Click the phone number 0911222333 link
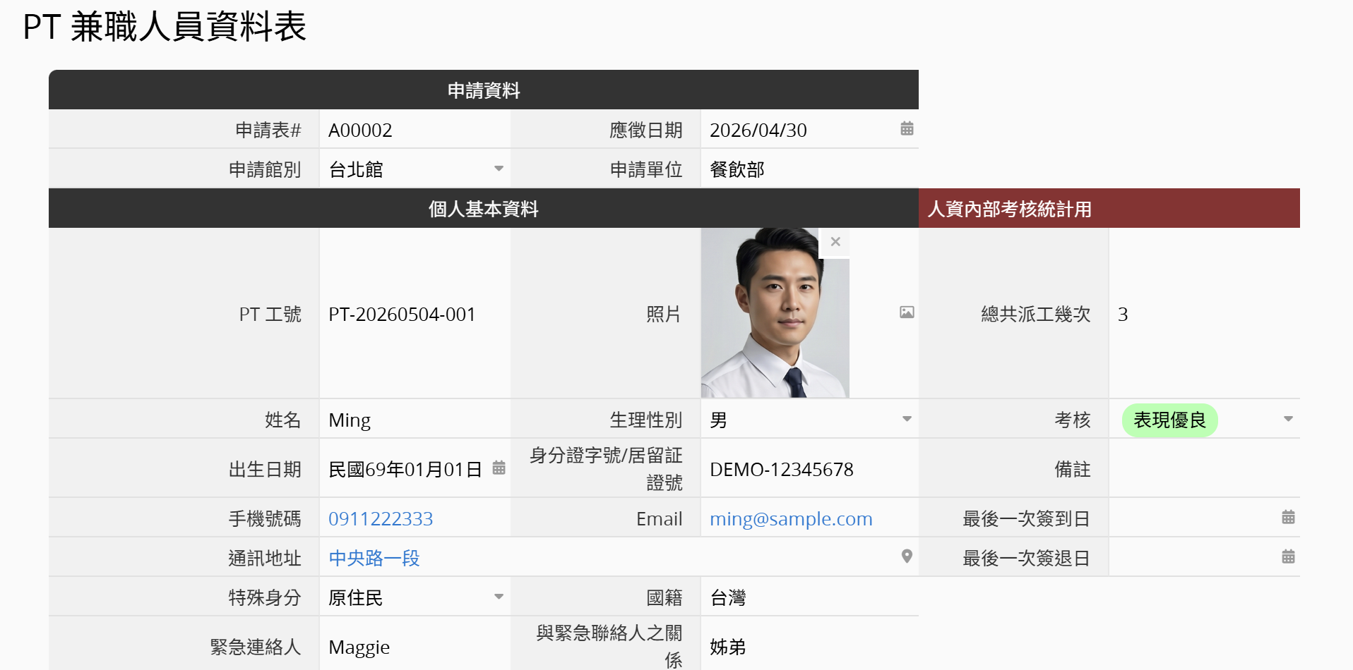This screenshot has height=670, width=1353. pos(381,519)
